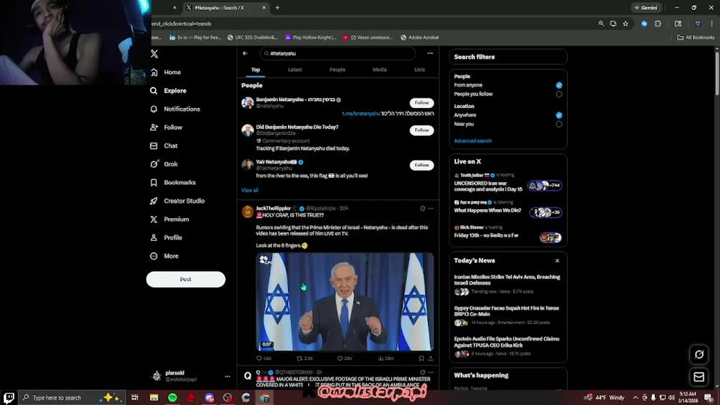
Task: Bookmark JackTheRippler's post
Action: pos(421,358)
